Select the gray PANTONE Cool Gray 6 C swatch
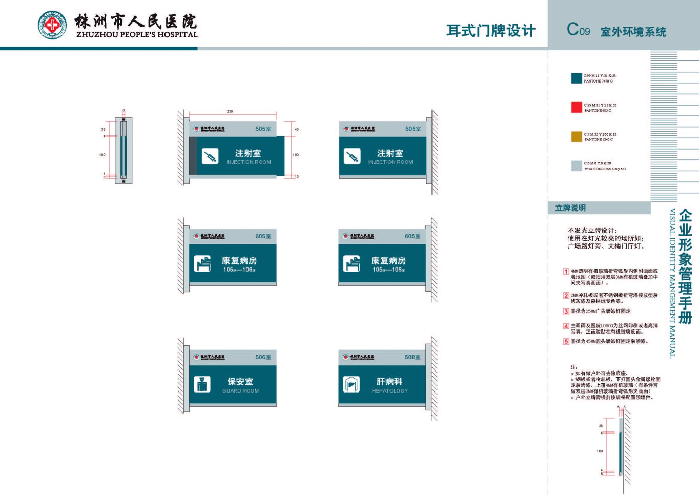700x495 pixels. click(x=577, y=166)
